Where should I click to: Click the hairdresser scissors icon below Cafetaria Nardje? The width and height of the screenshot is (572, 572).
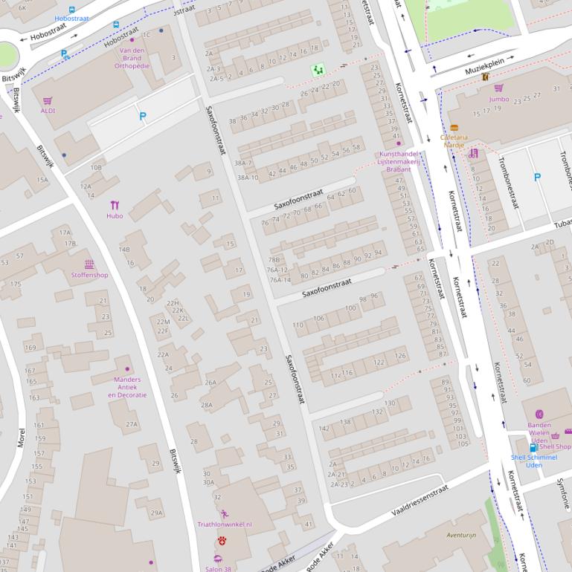coord(472,154)
